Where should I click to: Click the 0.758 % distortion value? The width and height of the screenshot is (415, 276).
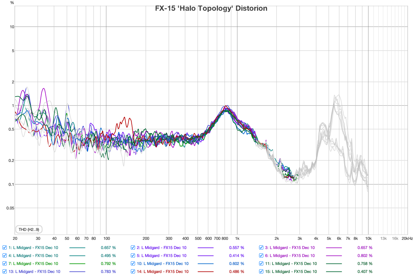click(365, 263)
